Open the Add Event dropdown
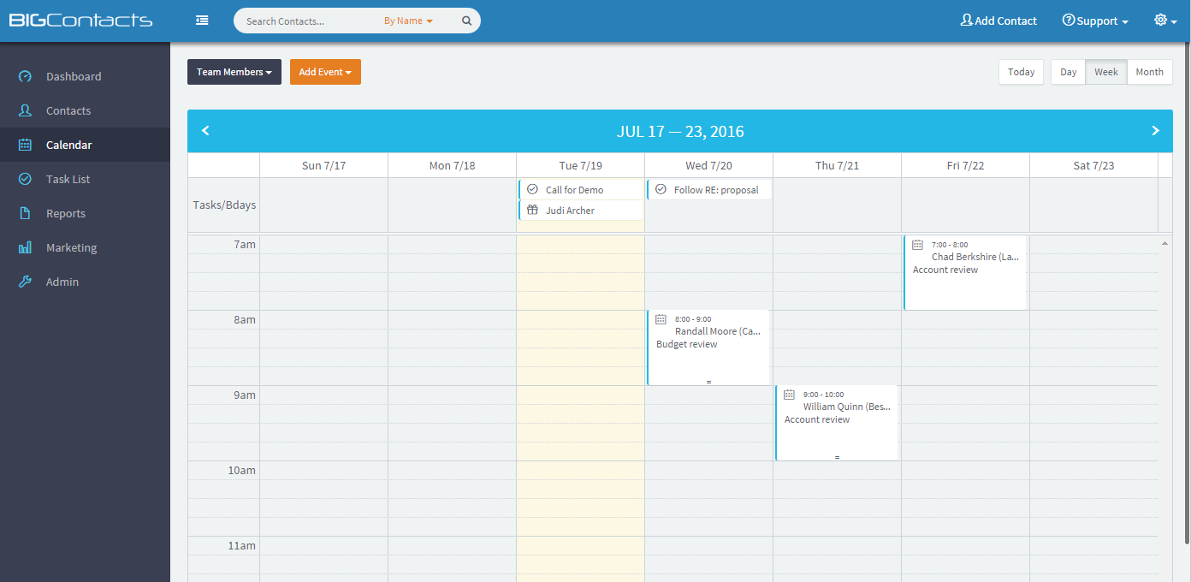Image resolution: width=1191 pixels, height=582 pixels. (x=325, y=72)
